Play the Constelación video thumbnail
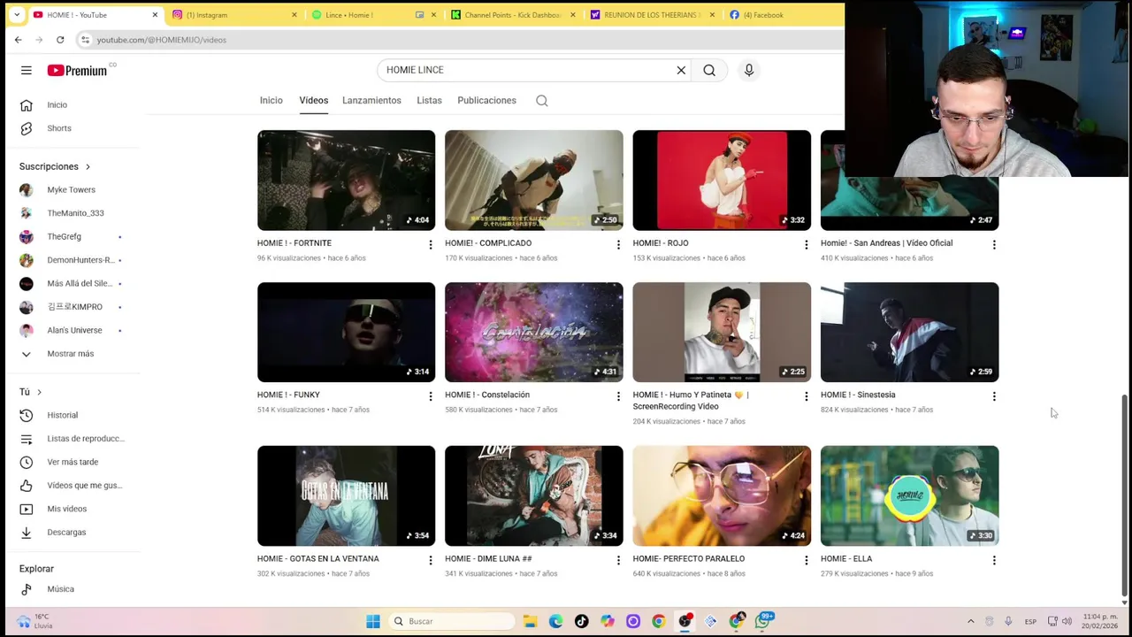 point(534,333)
